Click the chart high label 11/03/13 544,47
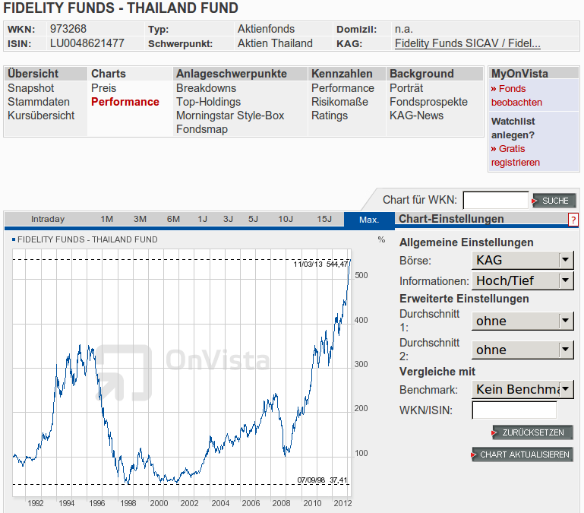Image resolution: width=584 pixels, height=513 pixels. 320,264
